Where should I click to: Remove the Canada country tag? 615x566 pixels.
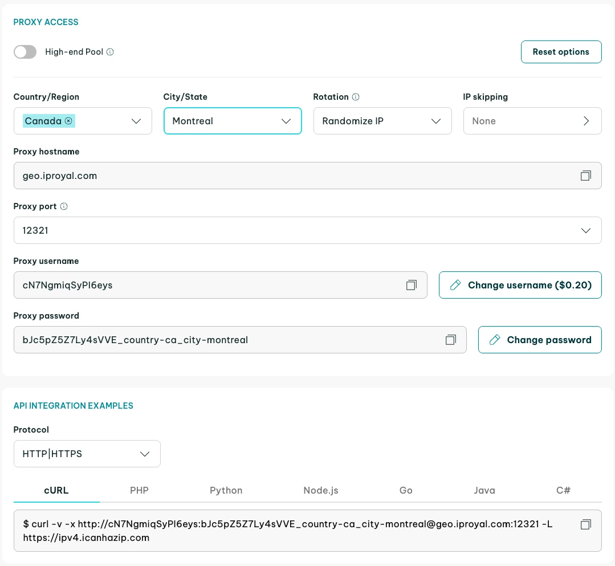pos(68,121)
